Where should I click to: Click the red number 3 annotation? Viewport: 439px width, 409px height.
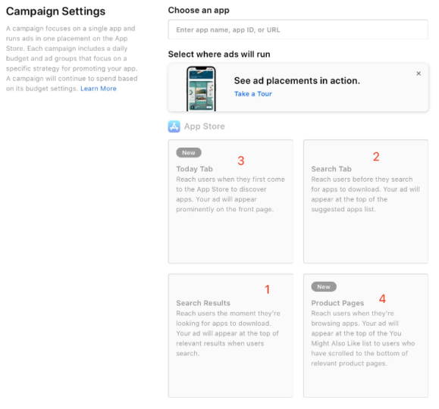point(241,161)
